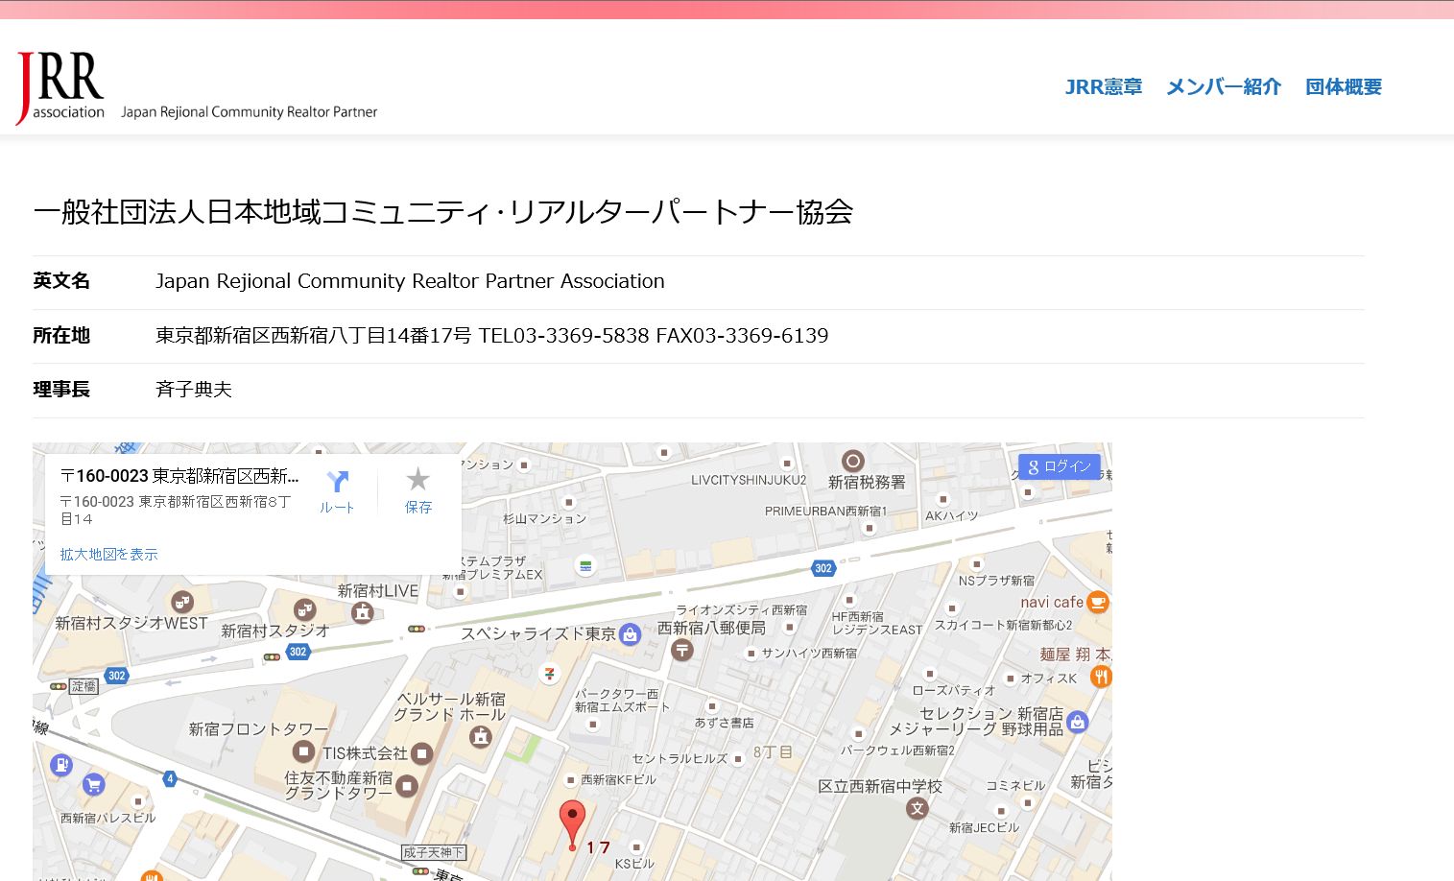The height and width of the screenshot is (881, 1454).
Task: Click the NSプラザ新宿 map label
Action: (996, 581)
